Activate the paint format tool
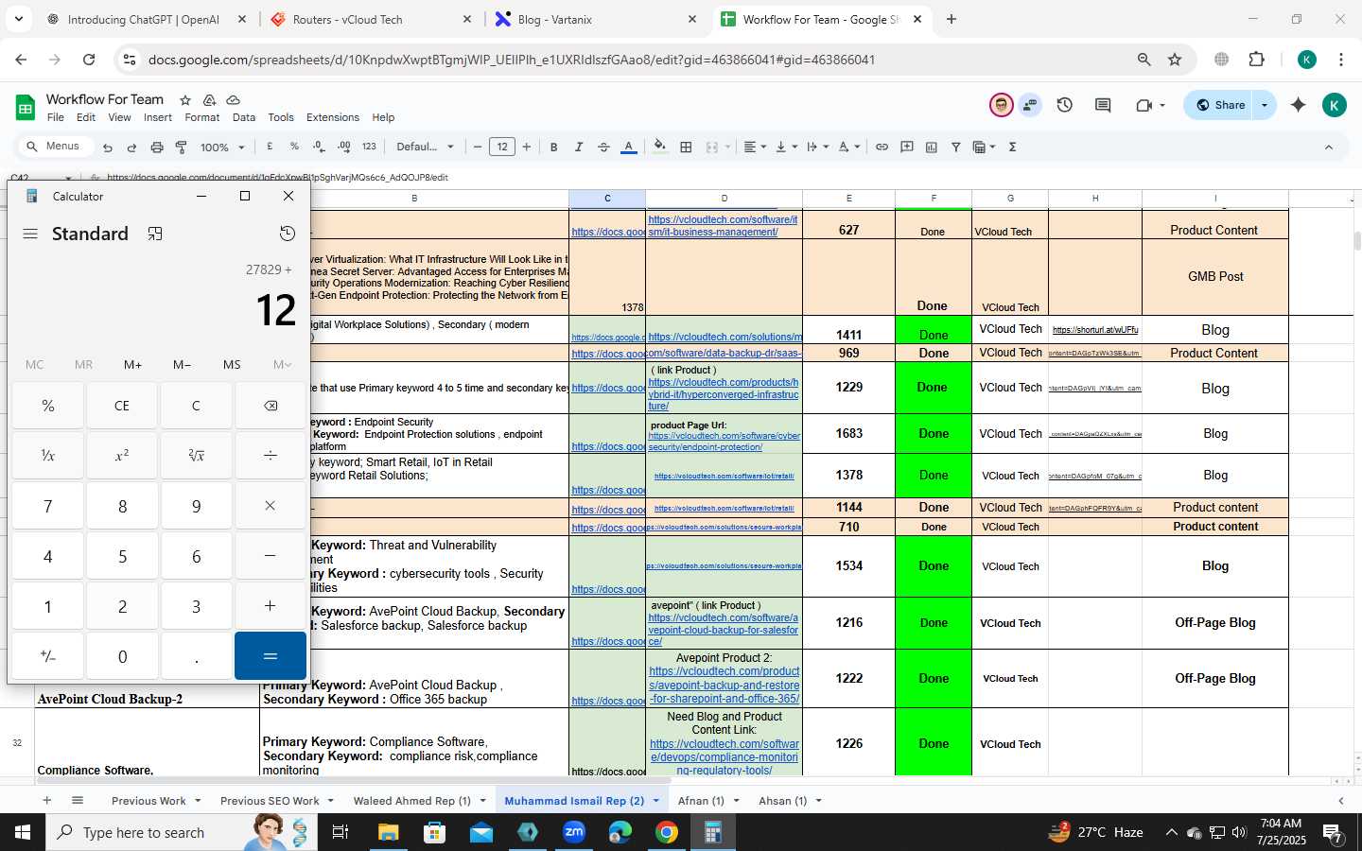This screenshot has width=1362, height=851. click(x=181, y=148)
